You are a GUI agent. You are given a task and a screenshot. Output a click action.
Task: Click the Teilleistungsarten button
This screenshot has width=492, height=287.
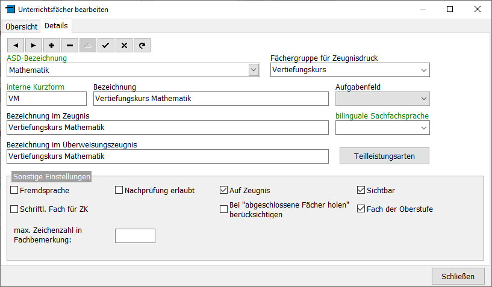(x=384, y=156)
